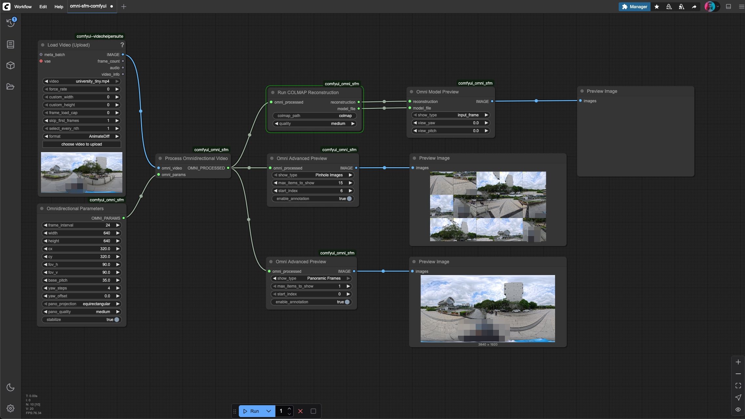Open help question mark on Load Video node
The width and height of the screenshot is (745, 419).
[122, 45]
